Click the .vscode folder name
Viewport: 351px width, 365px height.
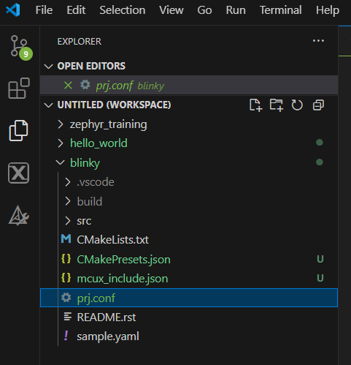[x=96, y=182]
